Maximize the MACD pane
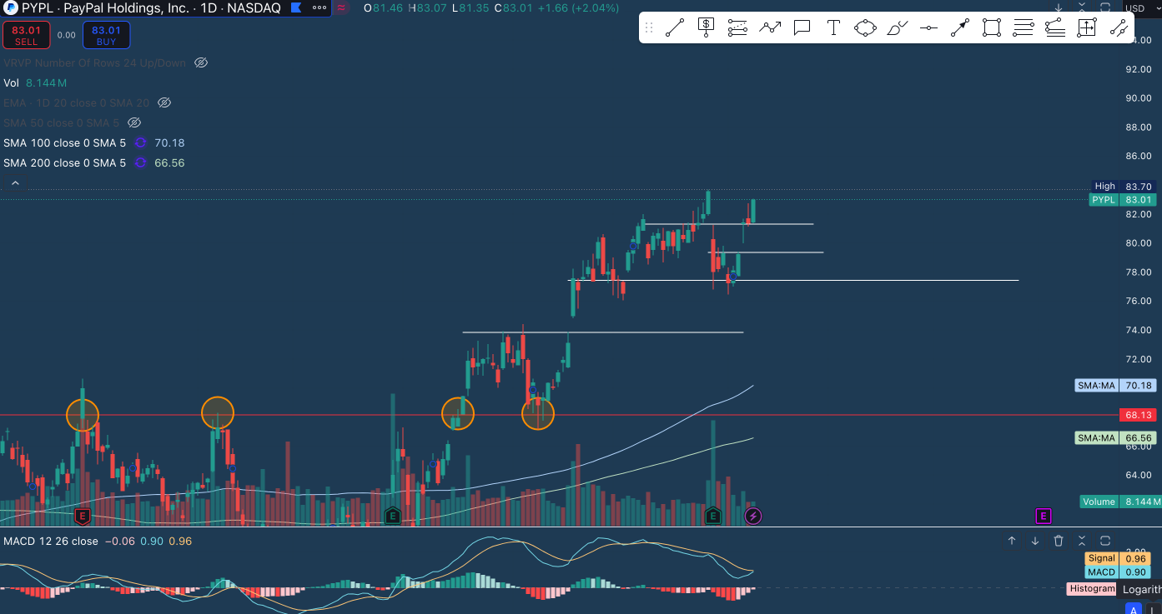 pyautogui.click(x=1105, y=541)
